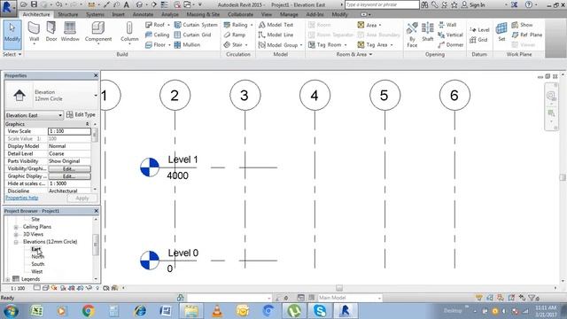Click the Tag Area tool

(x=375, y=45)
